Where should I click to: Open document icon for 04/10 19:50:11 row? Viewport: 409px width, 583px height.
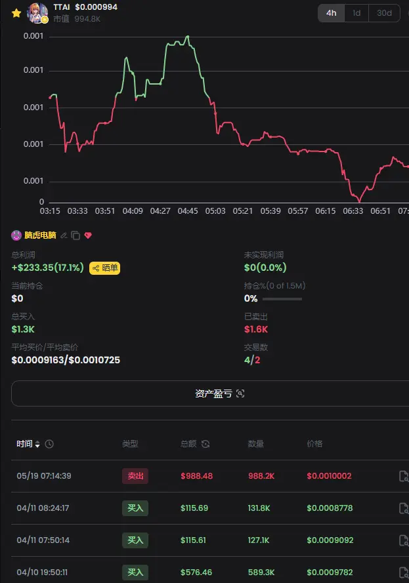[403, 573]
